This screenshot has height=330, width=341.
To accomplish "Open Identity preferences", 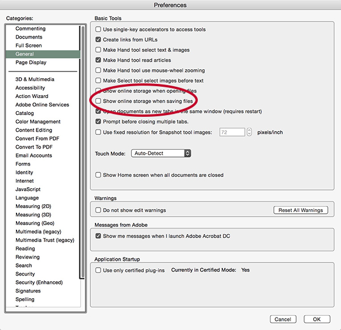I will (x=24, y=172).
